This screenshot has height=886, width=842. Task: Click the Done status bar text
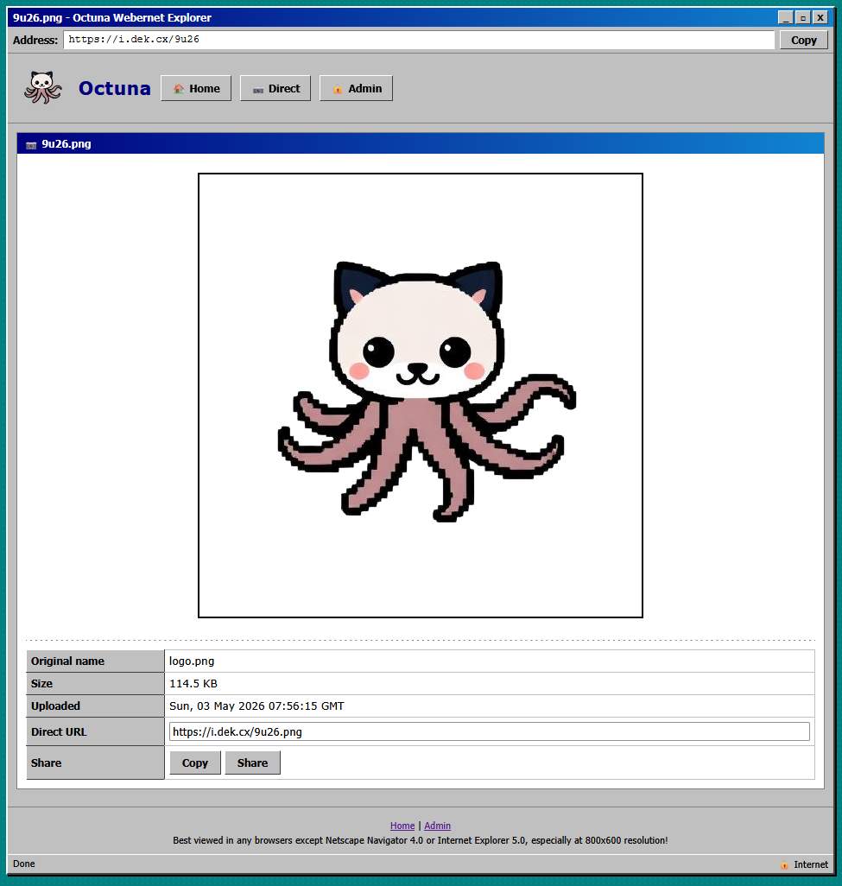[23, 864]
